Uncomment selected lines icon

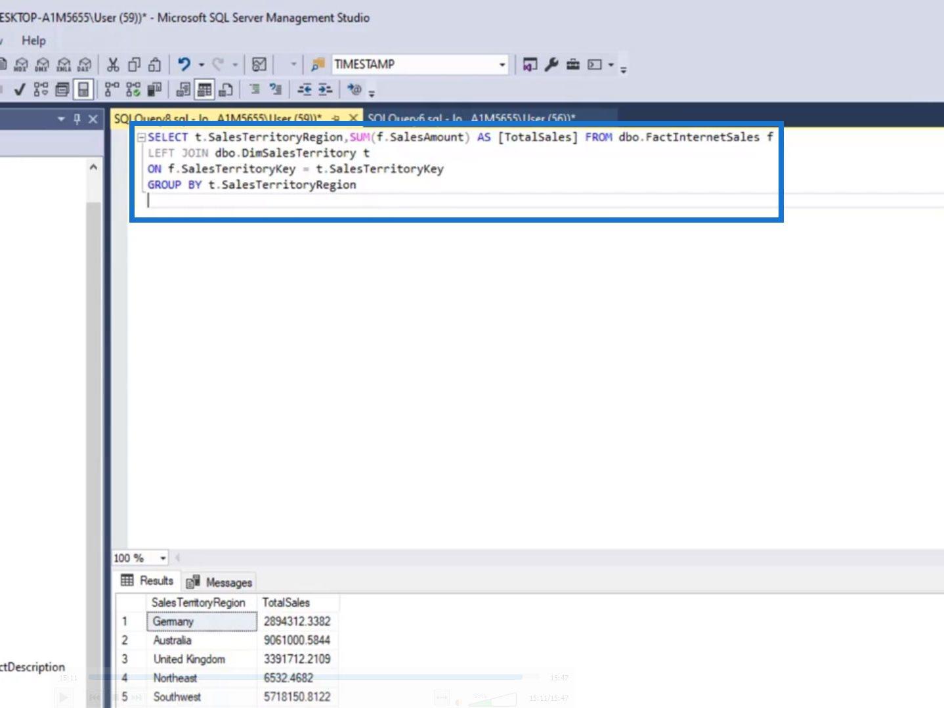coord(276,89)
